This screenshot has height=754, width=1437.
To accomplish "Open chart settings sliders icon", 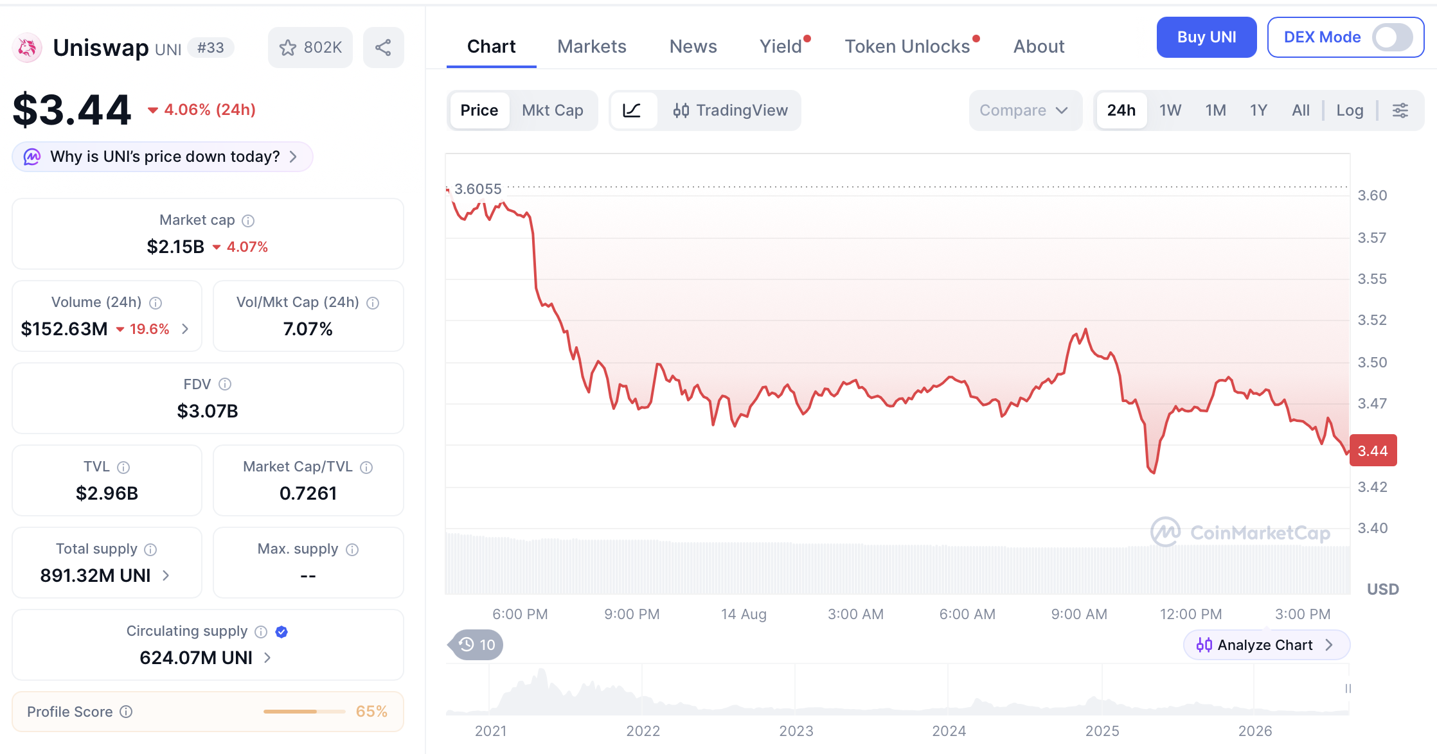I will (x=1400, y=110).
